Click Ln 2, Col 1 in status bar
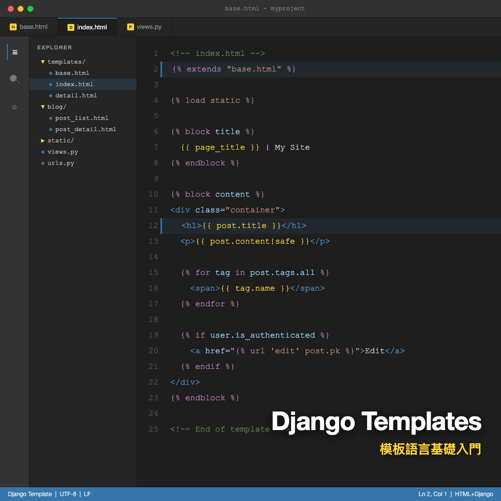 (x=433, y=494)
